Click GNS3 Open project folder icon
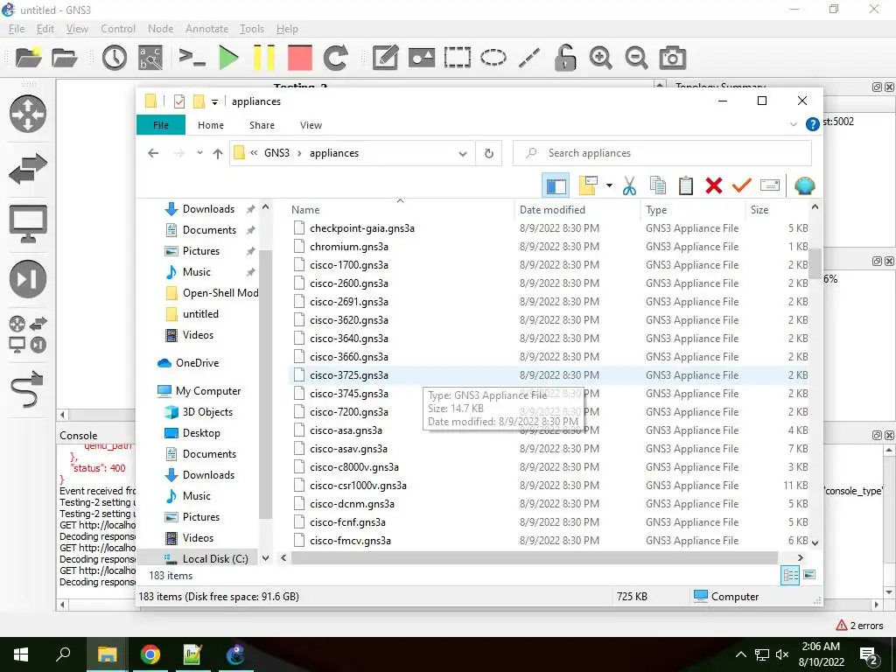Screen dimensions: 896x672 click(64, 58)
